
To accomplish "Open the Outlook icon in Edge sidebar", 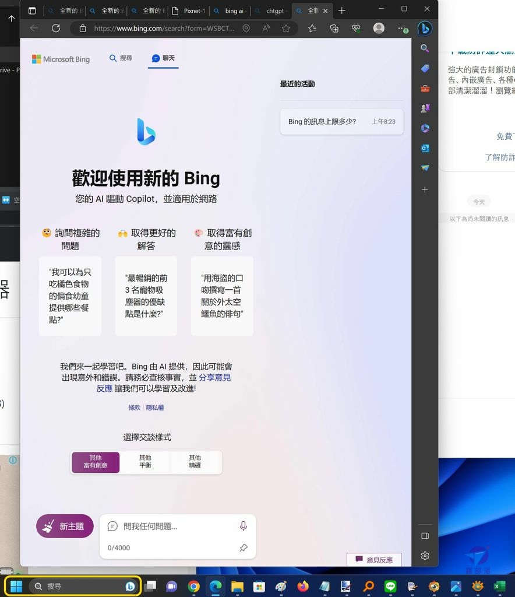I will (x=425, y=148).
